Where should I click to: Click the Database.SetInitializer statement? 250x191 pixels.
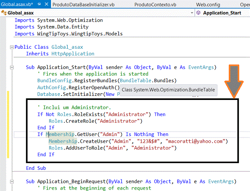pyautogui.click(x=78, y=94)
